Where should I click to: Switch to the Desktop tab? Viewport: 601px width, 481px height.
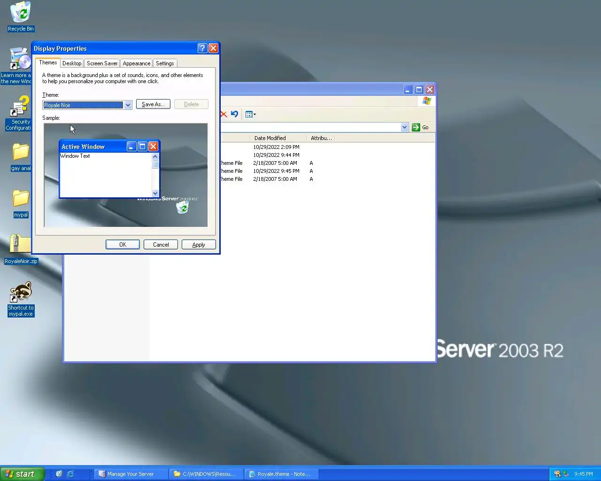point(72,63)
